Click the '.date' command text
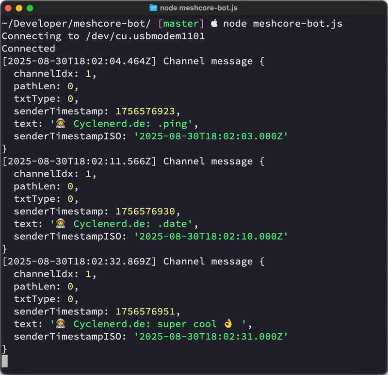 (173, 224)
